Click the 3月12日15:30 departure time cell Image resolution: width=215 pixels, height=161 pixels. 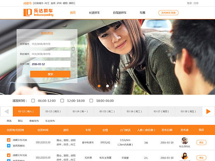43,158
